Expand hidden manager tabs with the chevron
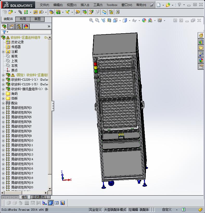Viewport: 205px width, 213px height. coord(49,27)
